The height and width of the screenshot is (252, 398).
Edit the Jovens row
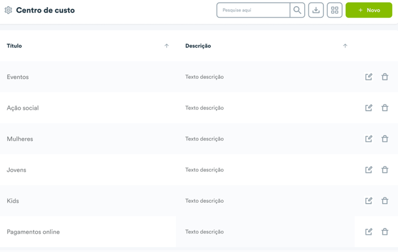[x=368, y=170]
